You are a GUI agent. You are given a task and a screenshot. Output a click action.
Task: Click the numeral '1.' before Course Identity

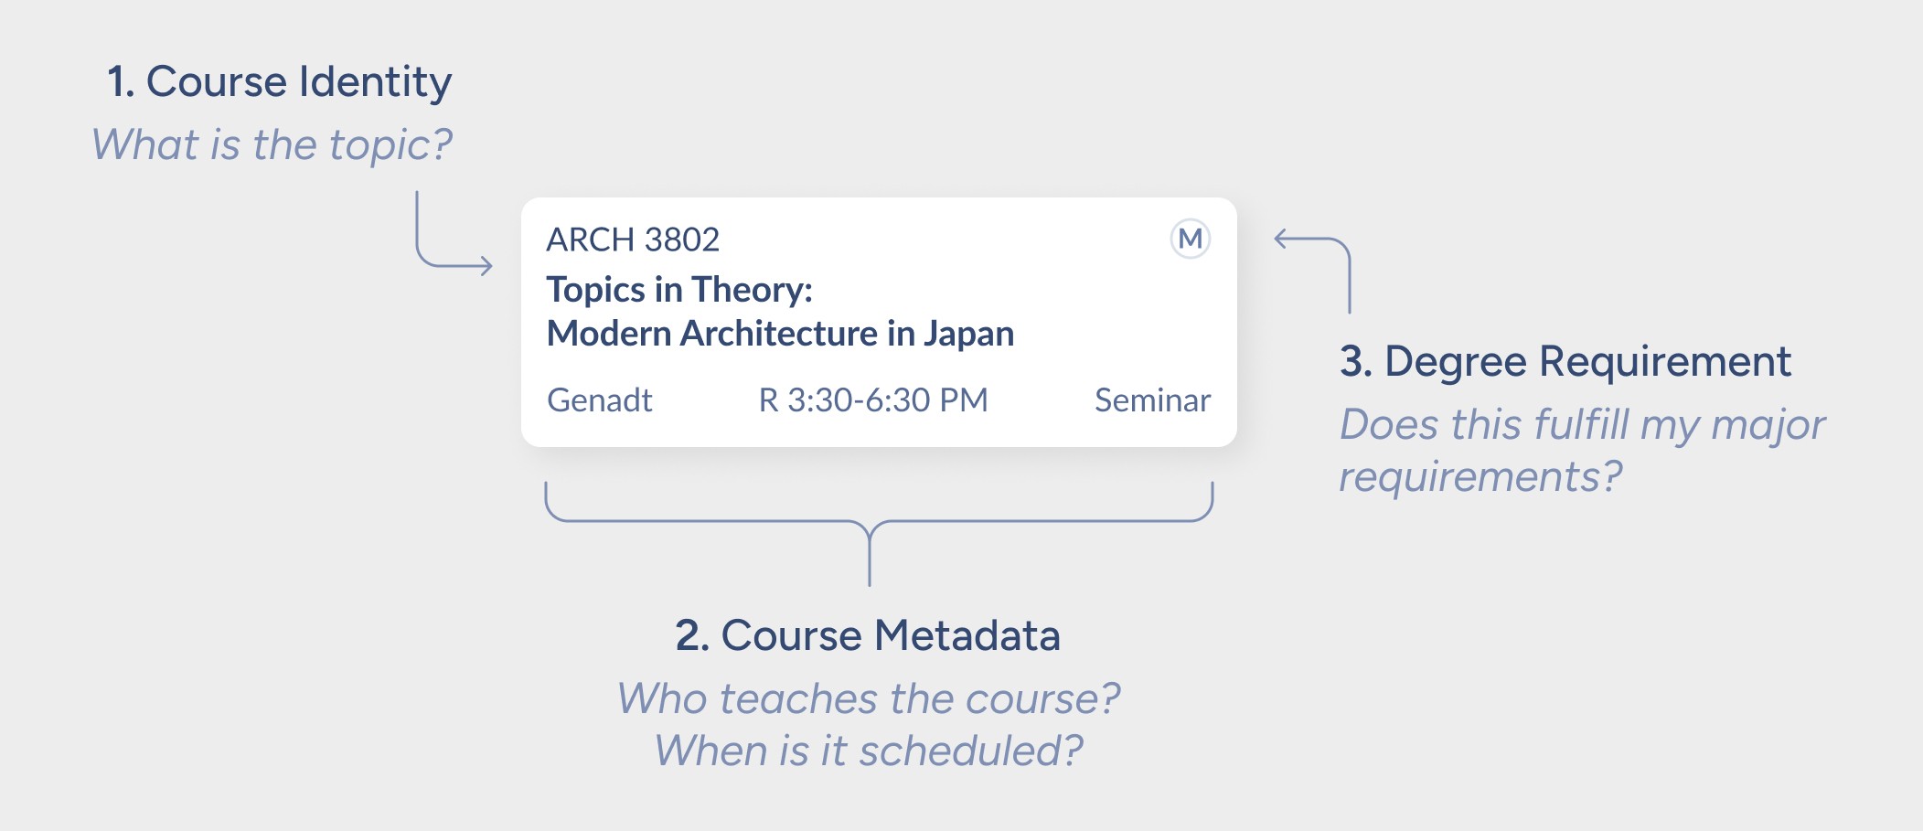pyautogui.click(x=121, y=82)
